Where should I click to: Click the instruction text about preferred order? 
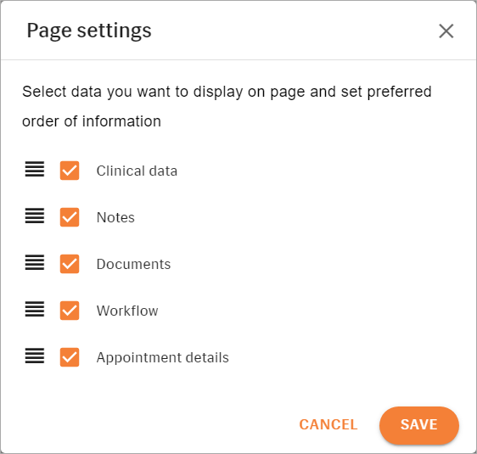pyautogui.click(x=227, y=106)
